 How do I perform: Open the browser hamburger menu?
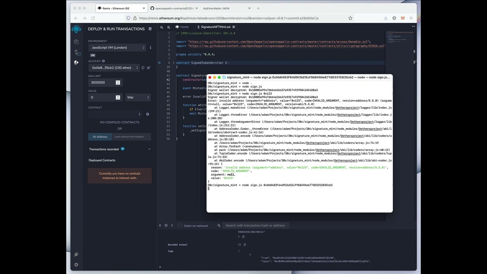pos(411,18)
